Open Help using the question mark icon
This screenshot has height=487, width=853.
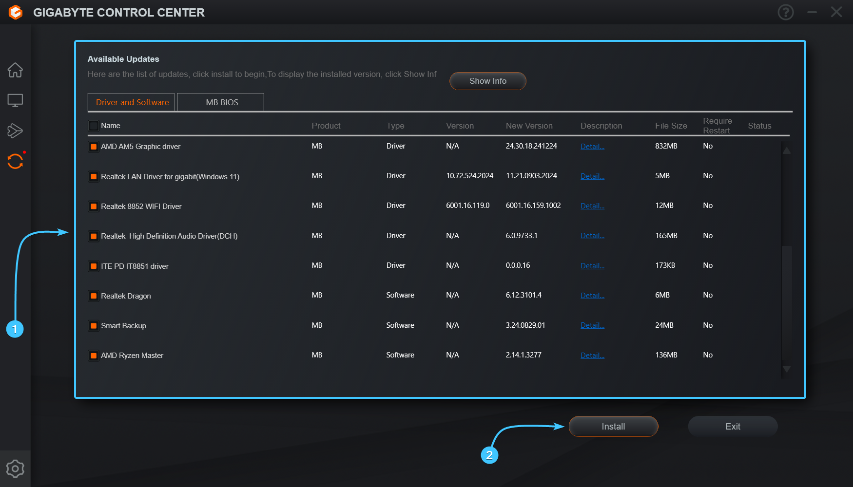pos(785,12)
